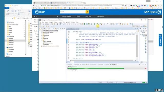Click the green circle icon left of editor toggle

85,24
